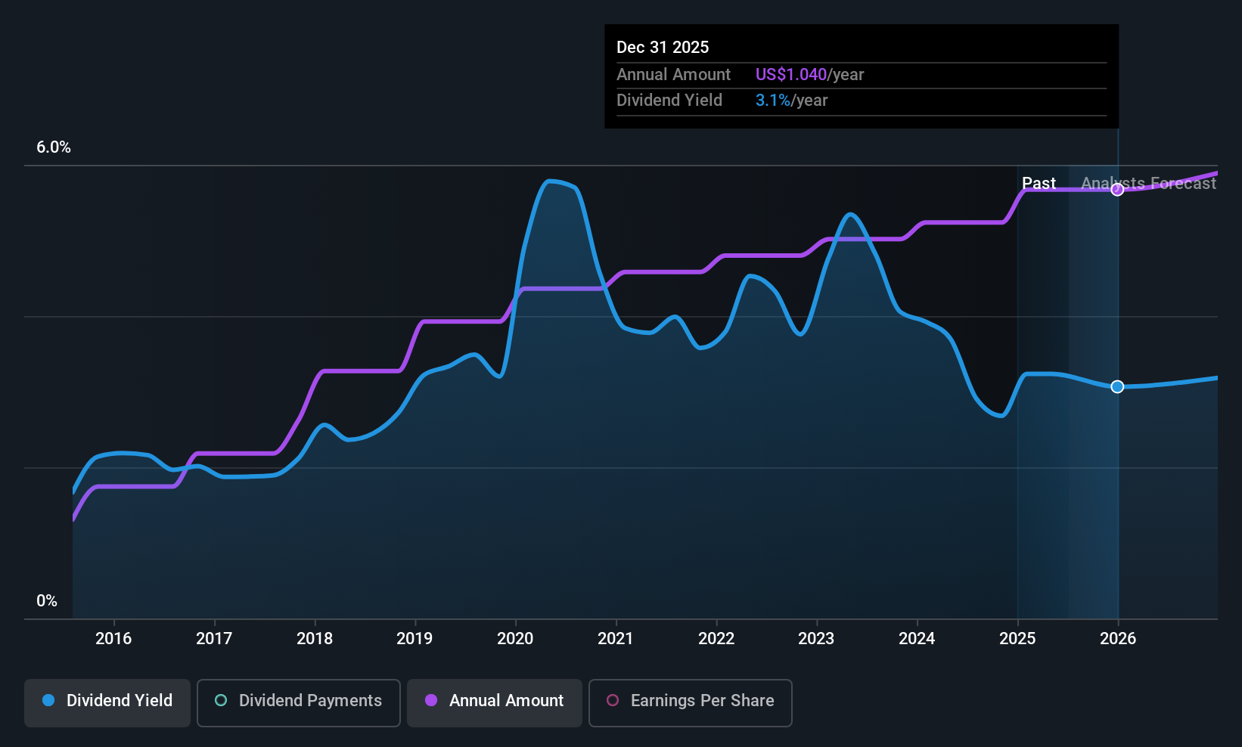Select the 2019 x-axis label
The height and width of the screenshot is (747, 1242).
tap(415, 639)
